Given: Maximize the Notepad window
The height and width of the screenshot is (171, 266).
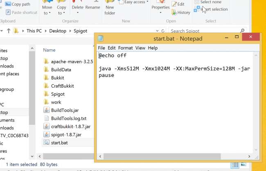Looking at the screenshot, I should [x=237, y=37].
